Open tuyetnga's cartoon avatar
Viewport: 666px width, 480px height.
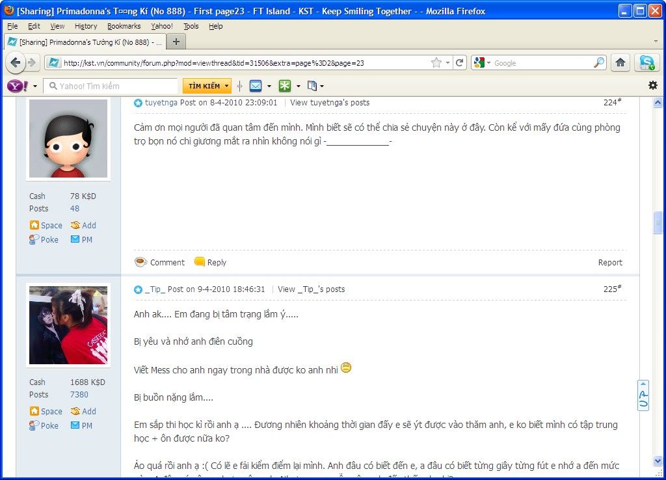(x=68, y=139)
